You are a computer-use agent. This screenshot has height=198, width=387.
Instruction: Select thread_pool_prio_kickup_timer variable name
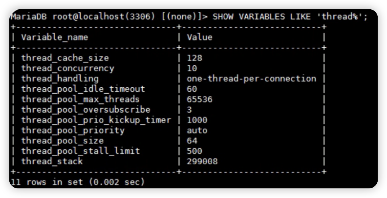coord(96,120)
